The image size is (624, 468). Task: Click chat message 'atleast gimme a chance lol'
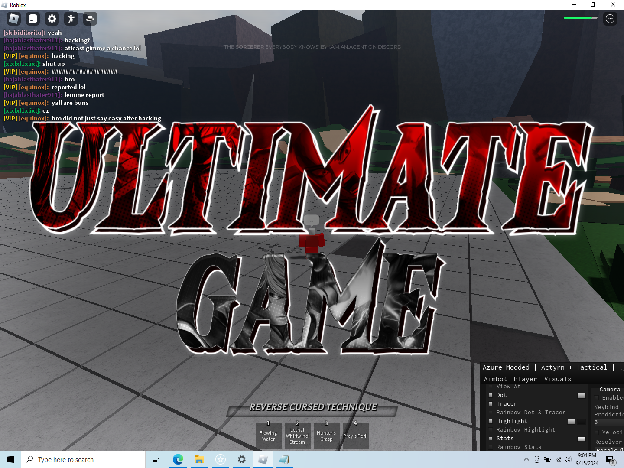pos(103,48)
